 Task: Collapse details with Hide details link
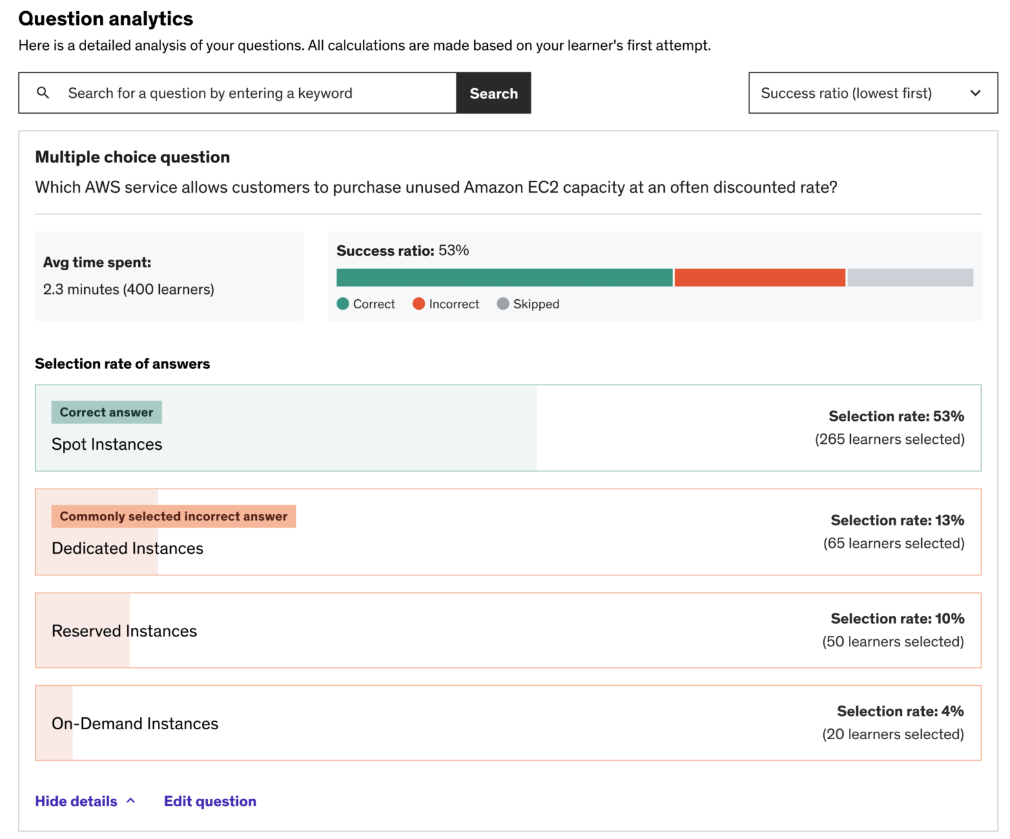coord(76,801)
